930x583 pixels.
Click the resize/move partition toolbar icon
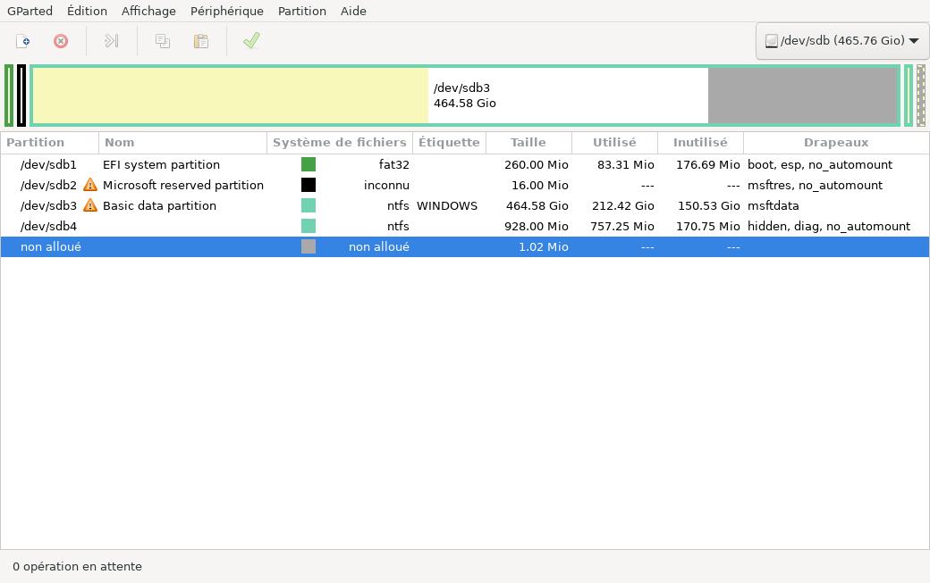pyautogui.click(x=112, y=41)
